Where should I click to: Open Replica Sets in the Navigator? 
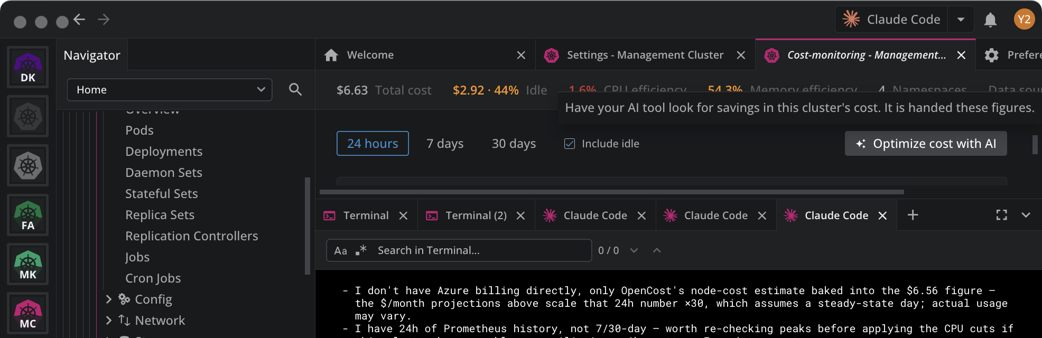pos(160,215)
